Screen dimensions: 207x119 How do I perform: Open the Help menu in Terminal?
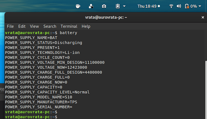pyautogui.click(x=86, y=26)
